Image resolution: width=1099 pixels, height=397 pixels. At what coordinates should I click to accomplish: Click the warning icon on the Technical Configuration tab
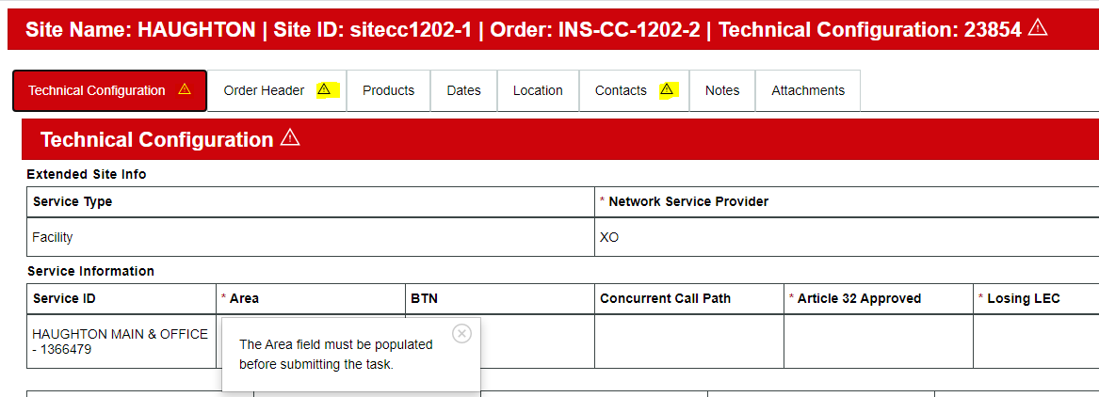click(185, 89)
